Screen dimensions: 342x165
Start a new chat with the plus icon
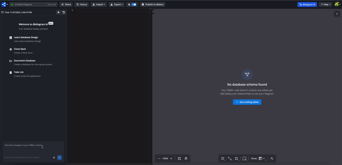pyautogui.click(x=58, y=12)
